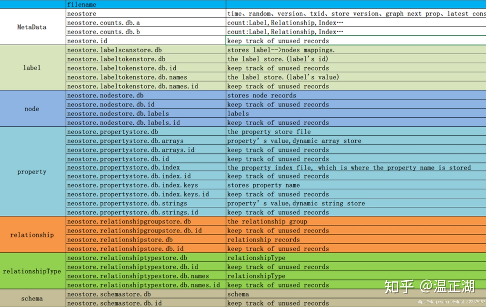Select the 'relationship' category cell

(33, 235)
